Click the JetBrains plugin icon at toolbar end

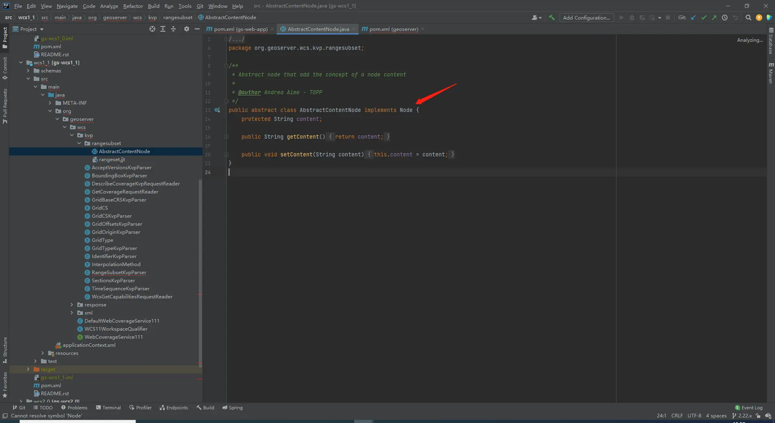[x=769, y=17]
